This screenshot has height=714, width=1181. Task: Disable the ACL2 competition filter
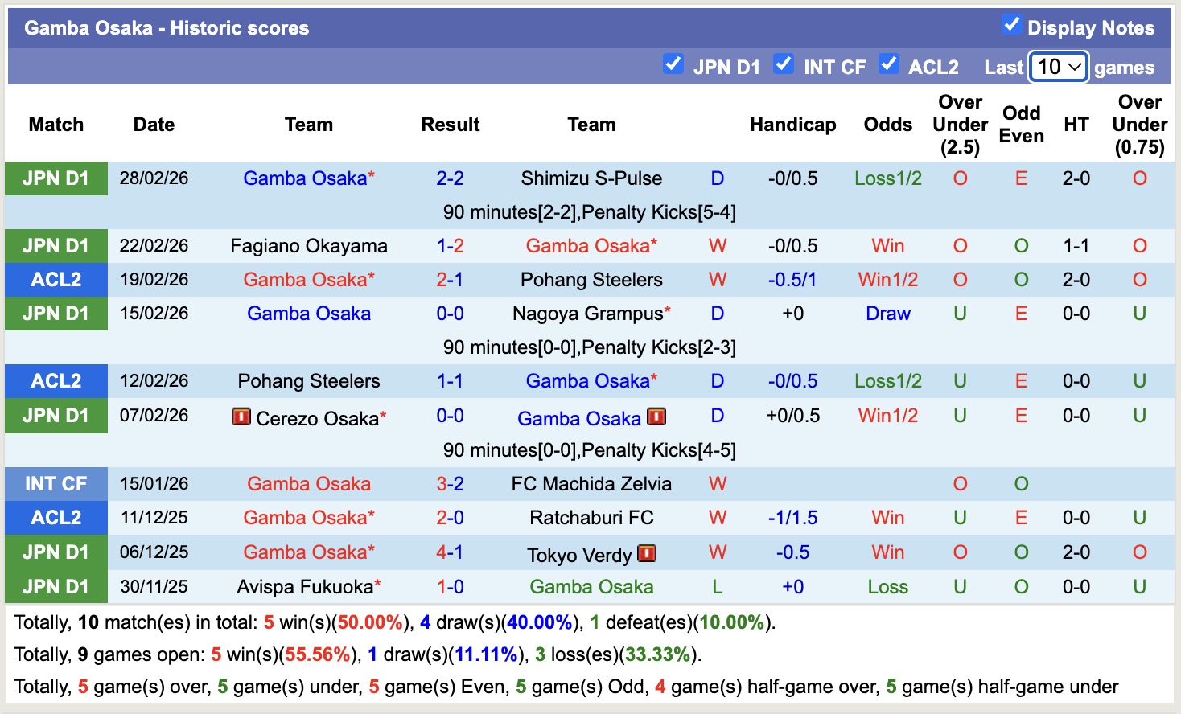click(x=888, y=64)
